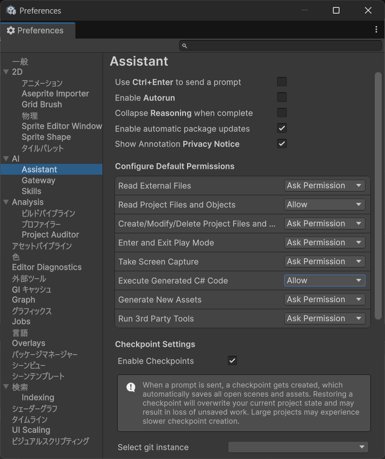This screenshot has width=385, height=459.
Task: Collapse the Analysis category triangle
Action: coord(6,202)
